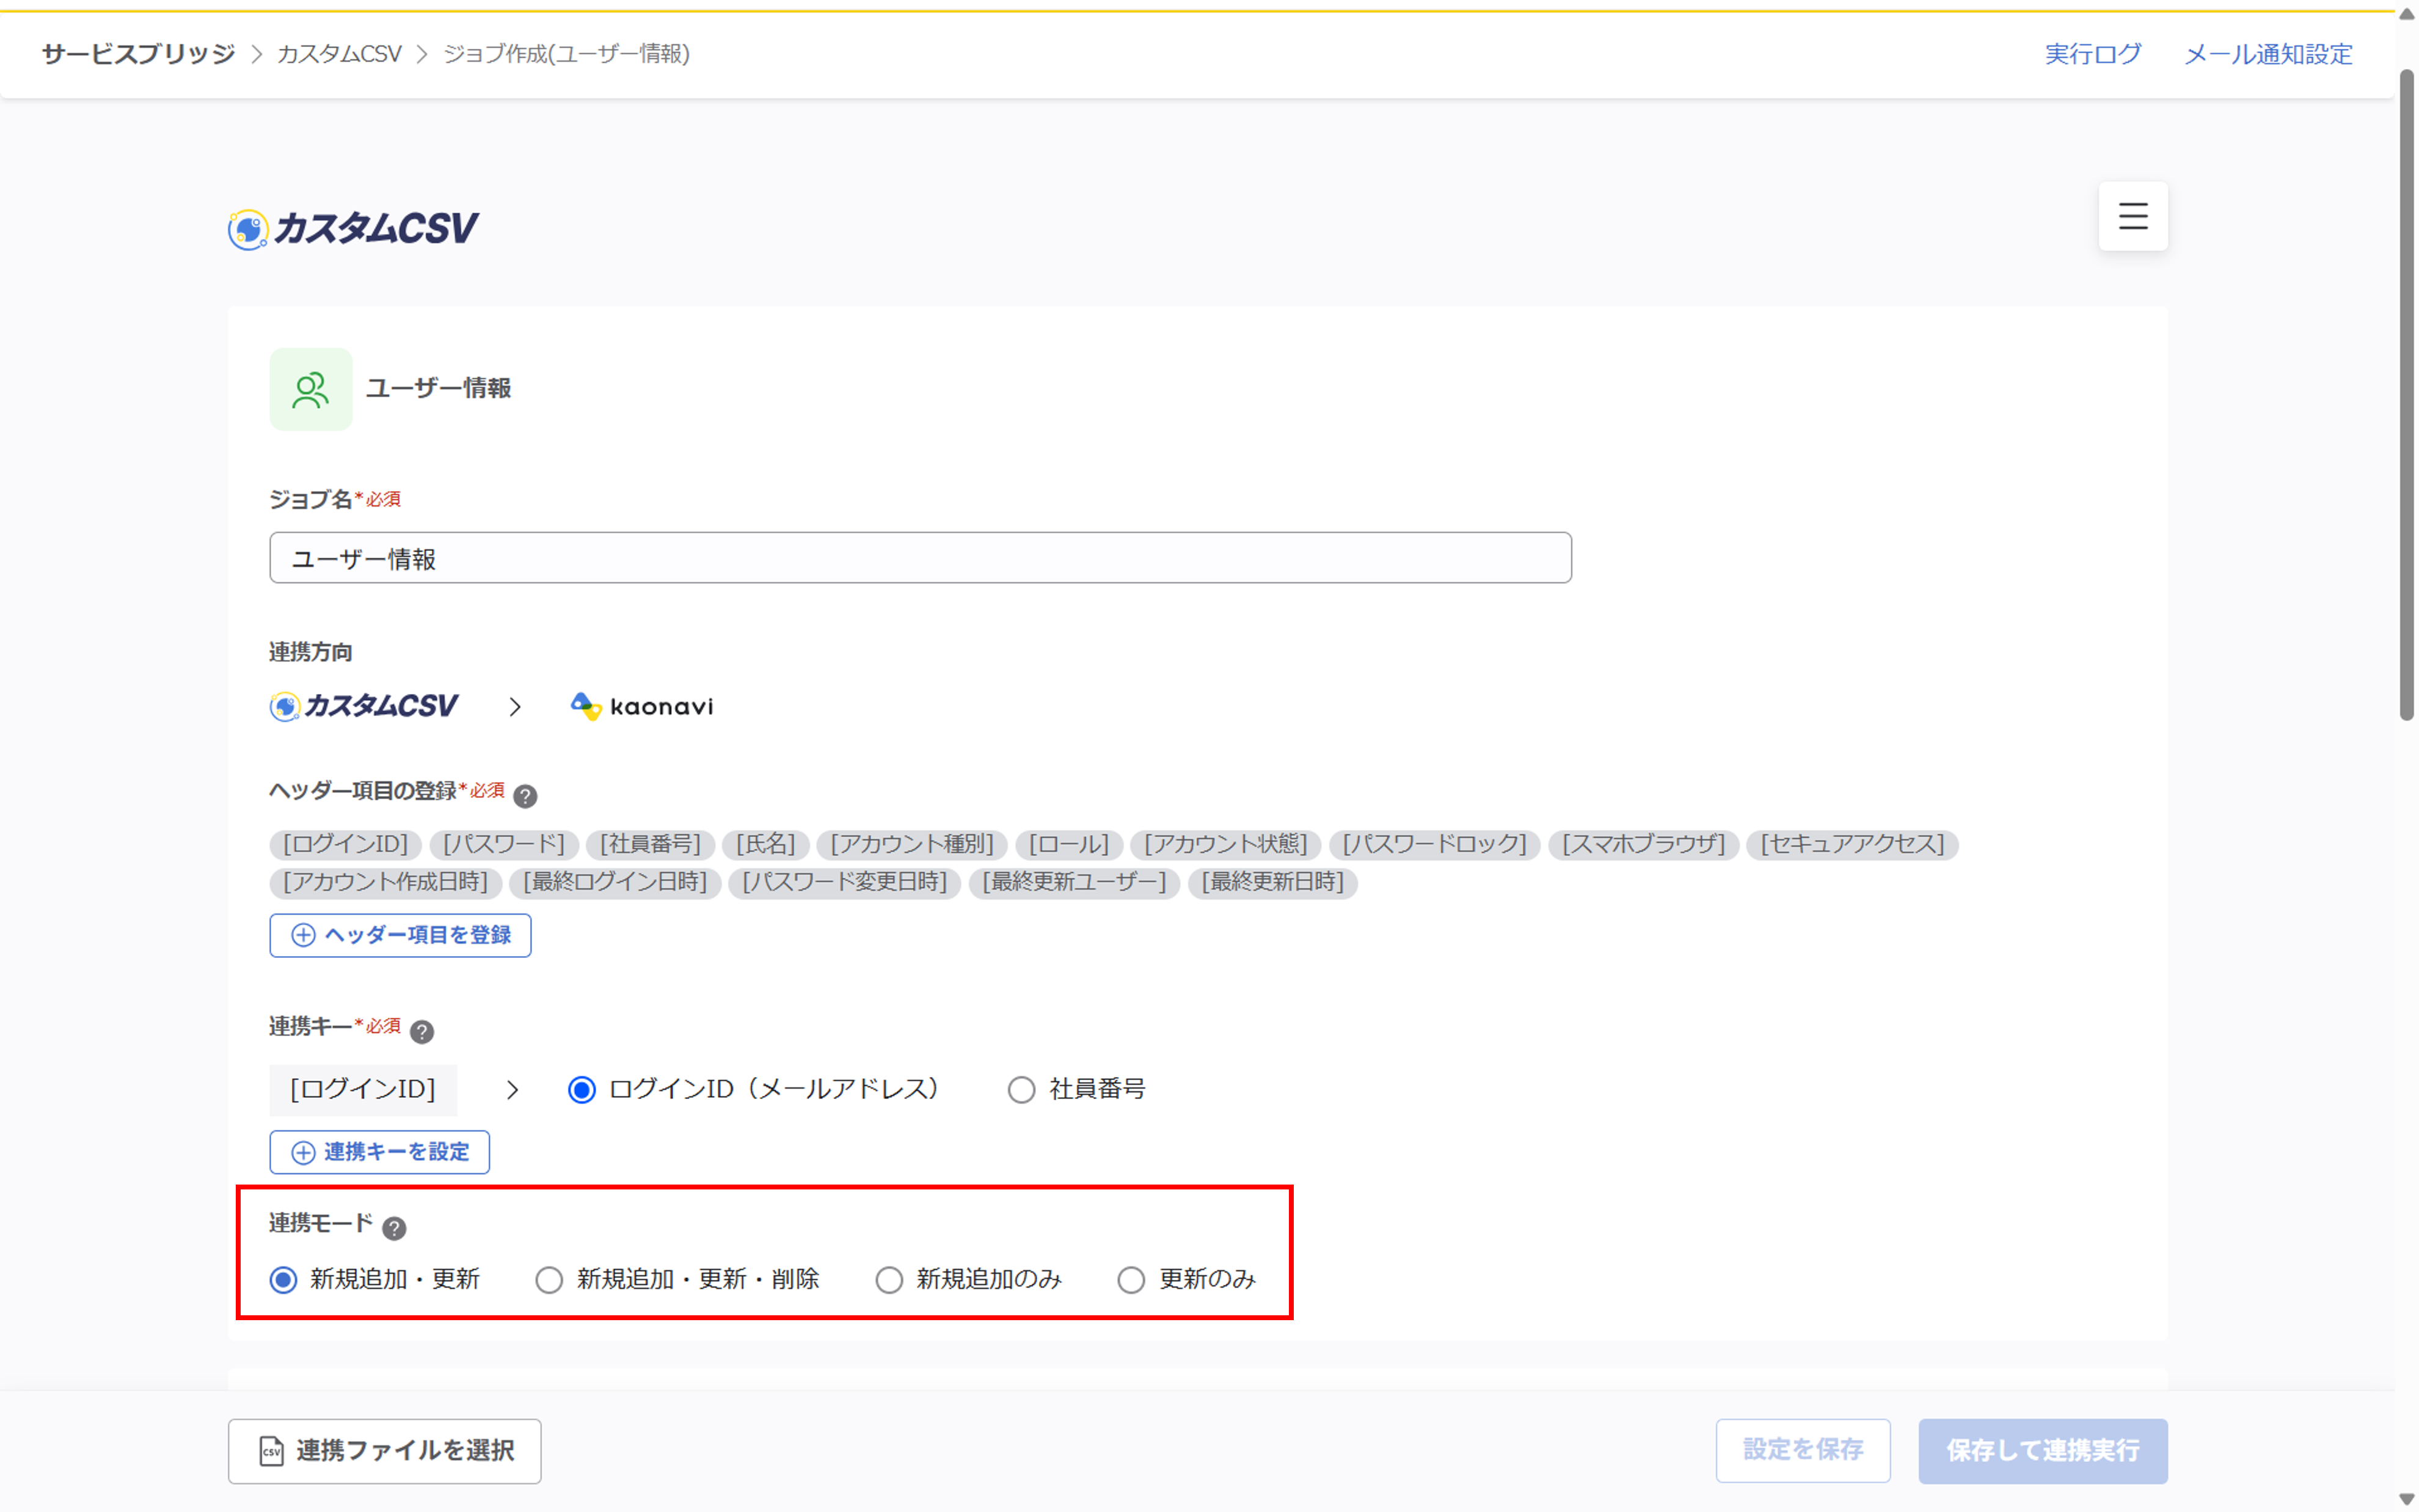Click the [スマホブラウザ] header tag
The height and width of the screenshot is (1512, 2419).
click(1643, 845)
